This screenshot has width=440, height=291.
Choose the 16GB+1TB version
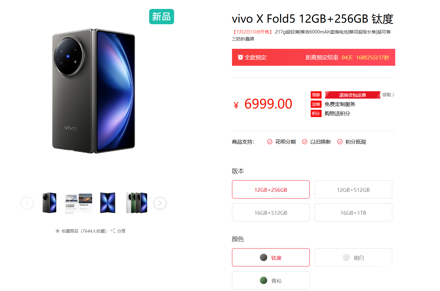(x=353, y=213)
